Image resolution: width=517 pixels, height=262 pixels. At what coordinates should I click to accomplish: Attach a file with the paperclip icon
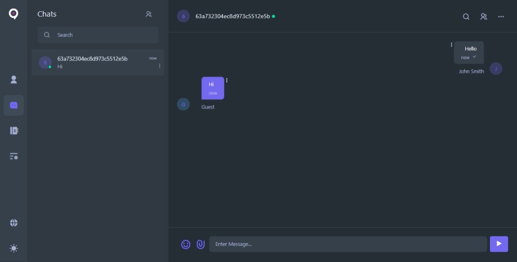tap(200, 244)
